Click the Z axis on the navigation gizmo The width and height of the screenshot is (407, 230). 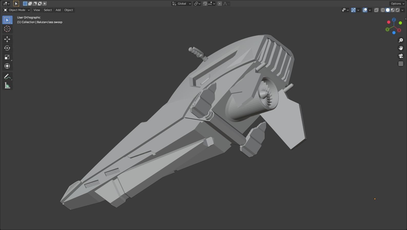(394, 20)
